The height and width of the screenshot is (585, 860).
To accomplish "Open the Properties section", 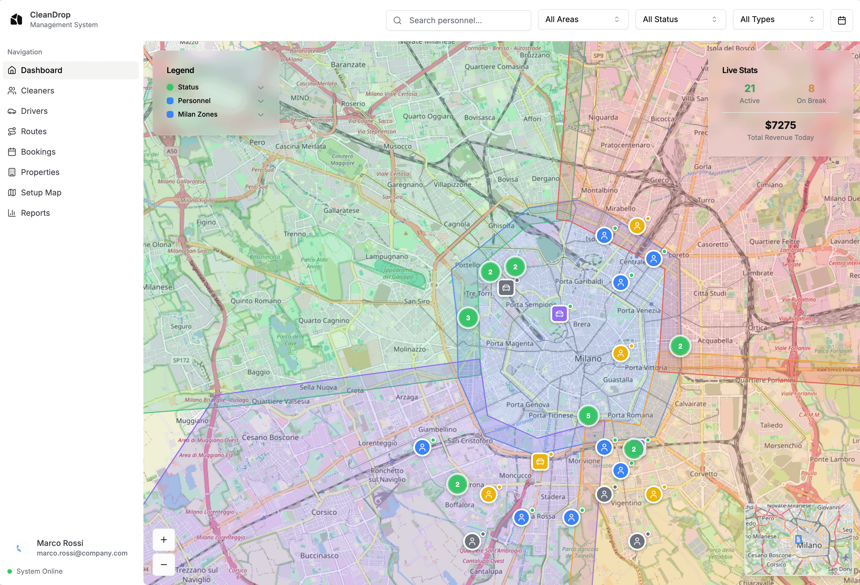I will pos(40,172).
